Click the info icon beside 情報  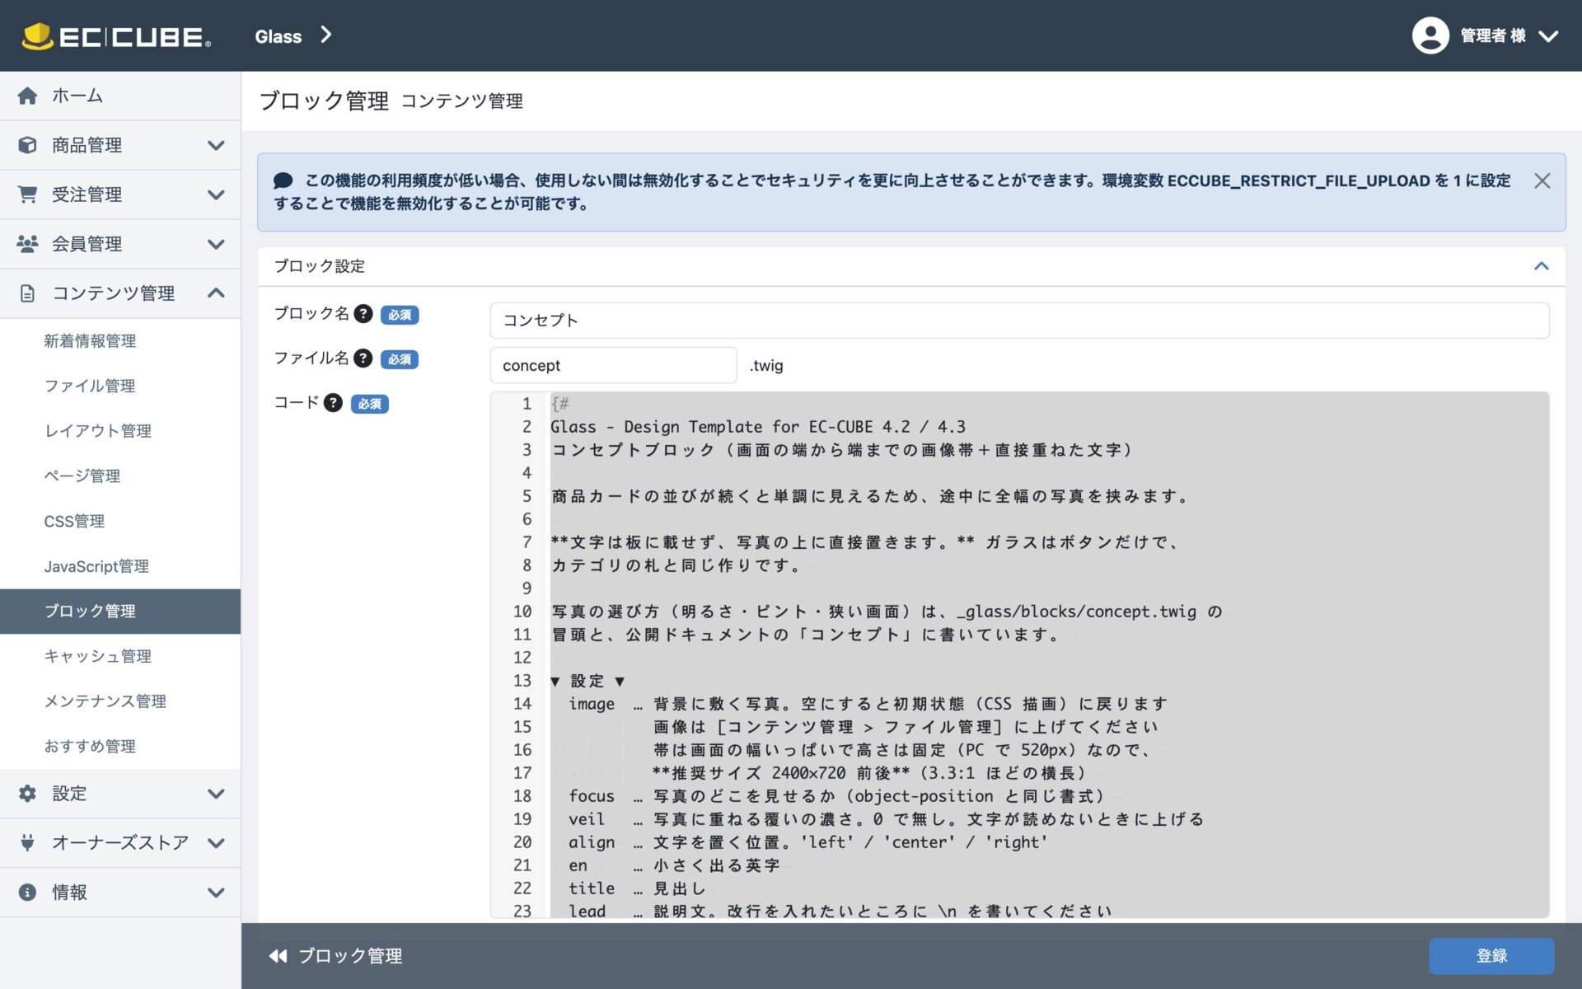click(x=27, y=893)
